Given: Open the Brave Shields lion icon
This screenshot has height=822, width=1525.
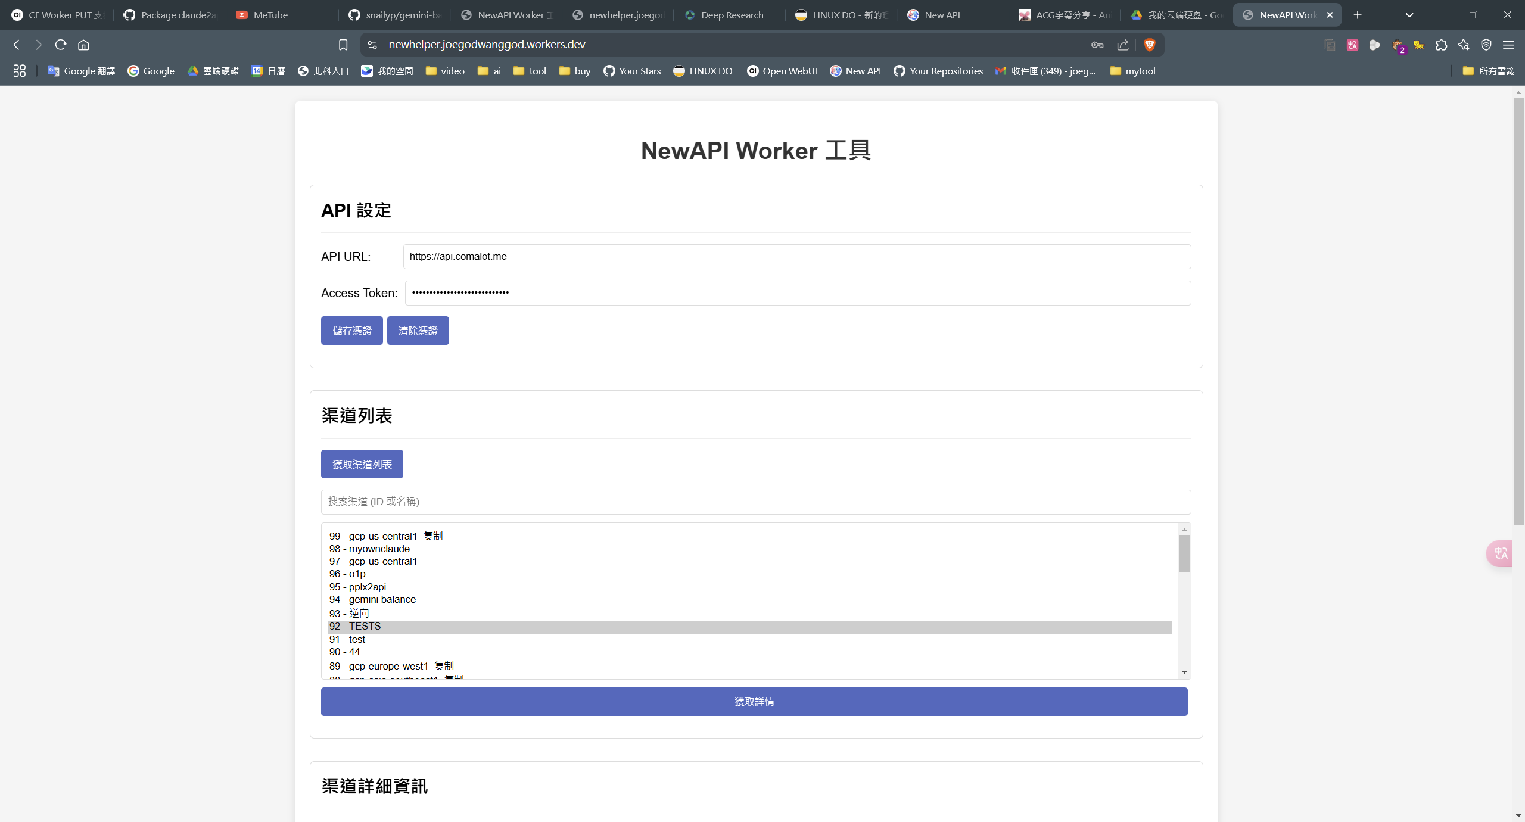Looking at the screenshot, I should (x=1150, y=45).
